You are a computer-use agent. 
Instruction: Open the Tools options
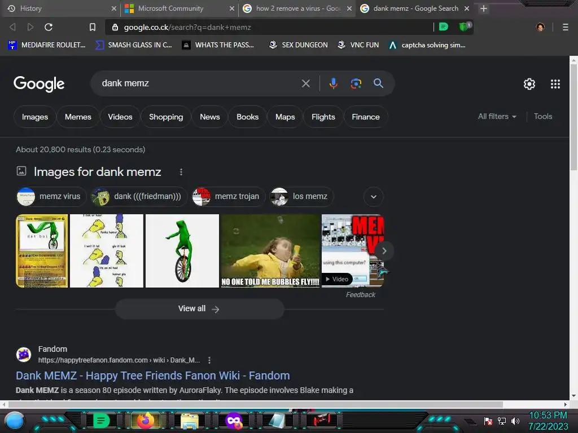pos(543,116)
